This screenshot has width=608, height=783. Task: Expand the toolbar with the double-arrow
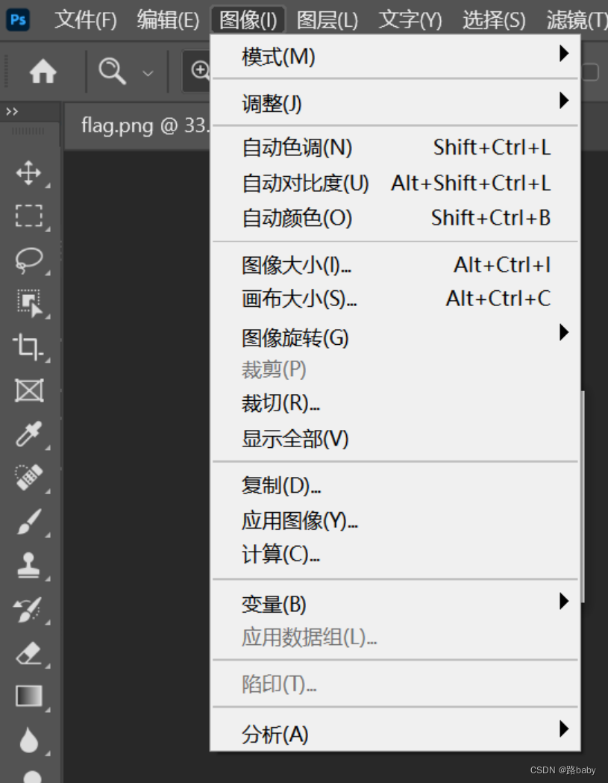click(x=12, y=111)
